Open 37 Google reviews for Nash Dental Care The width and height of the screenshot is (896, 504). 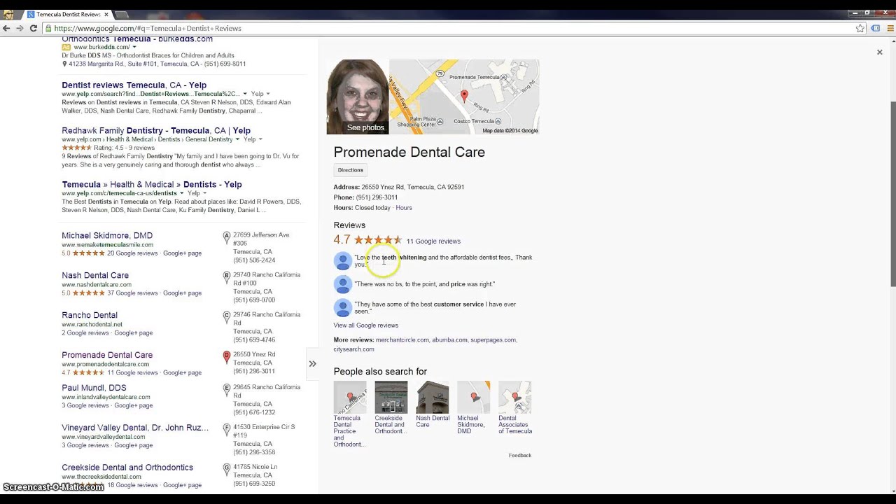[132, 293]
